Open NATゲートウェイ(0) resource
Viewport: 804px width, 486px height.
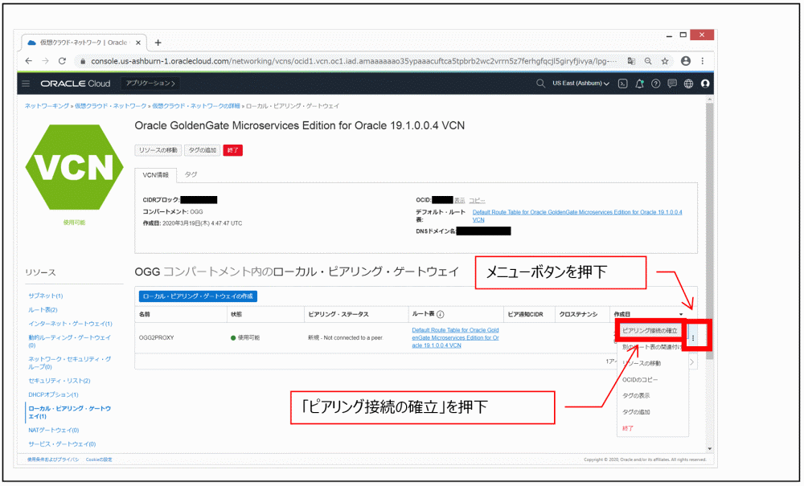point(53,430)
